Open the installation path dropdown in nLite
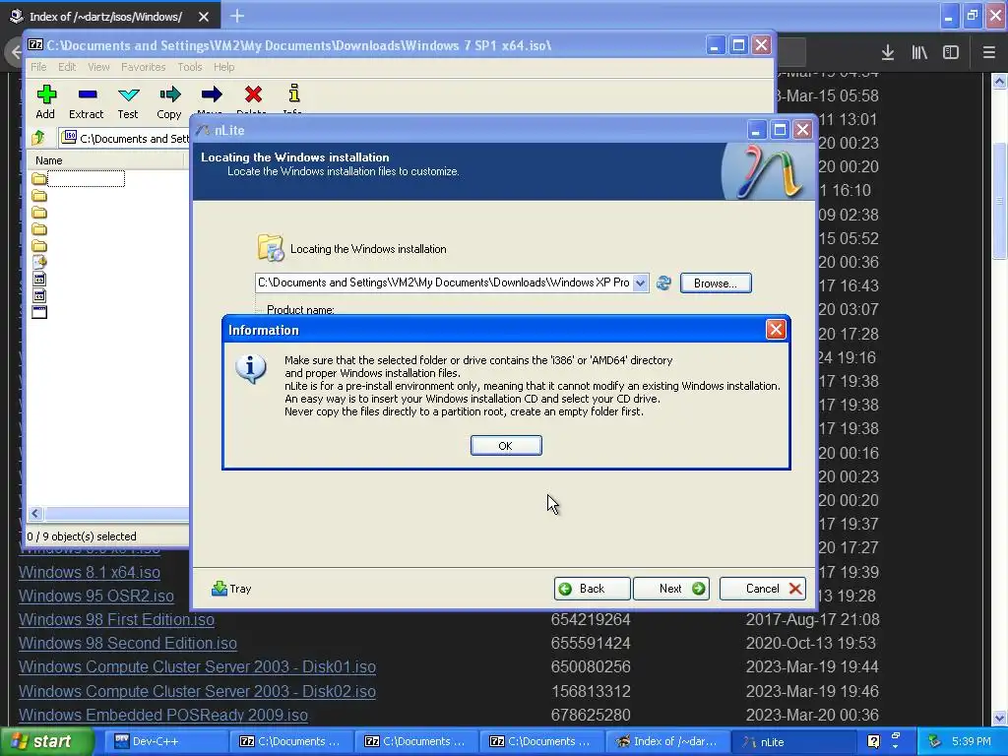 click(640, 283)
